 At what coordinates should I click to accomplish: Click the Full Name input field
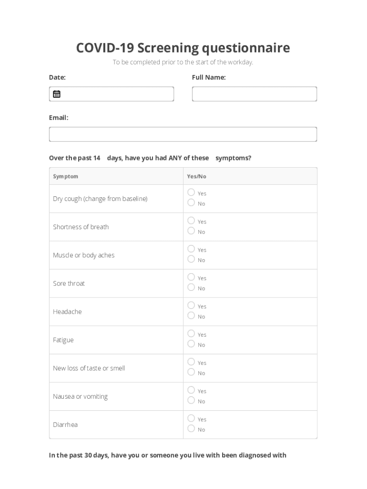click(x=254, y=94)
